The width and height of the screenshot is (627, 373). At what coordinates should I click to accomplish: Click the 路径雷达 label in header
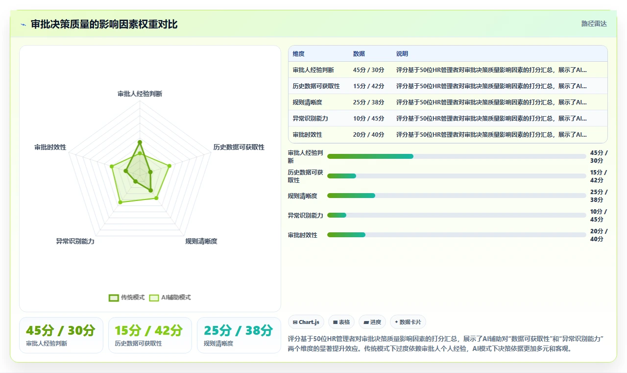point(594,24)
